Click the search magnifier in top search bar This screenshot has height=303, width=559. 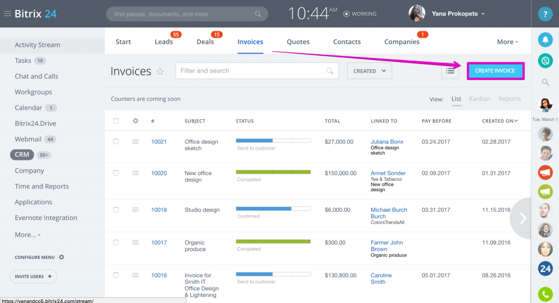tap(258, 14)
